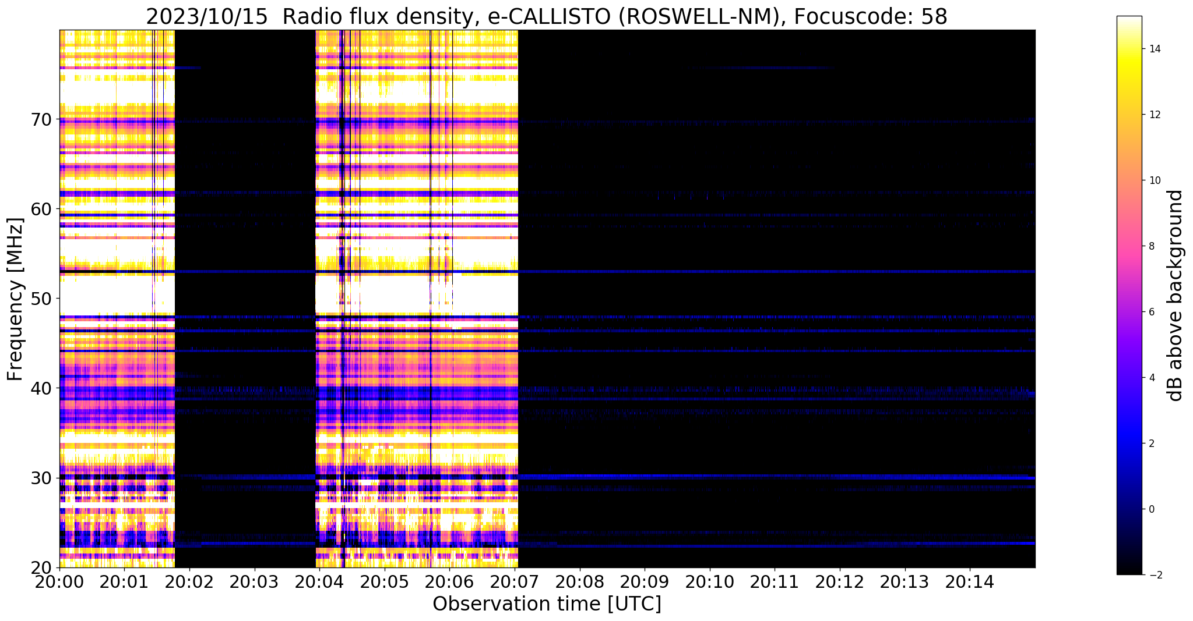
Task: Click the colorbar tick label 14
Action: pyautogui.click(x=1154, y=49)
